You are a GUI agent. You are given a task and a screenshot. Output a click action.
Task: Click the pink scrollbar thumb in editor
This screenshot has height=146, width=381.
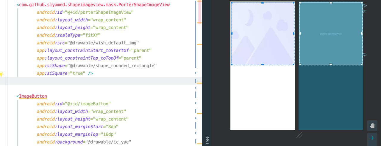pyautogui.click(x=199, y=12)
